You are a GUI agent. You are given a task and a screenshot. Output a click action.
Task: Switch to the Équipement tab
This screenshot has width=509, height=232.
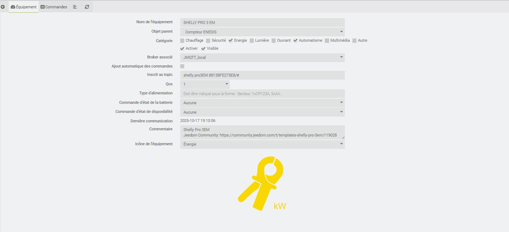(x=24, y=7)
